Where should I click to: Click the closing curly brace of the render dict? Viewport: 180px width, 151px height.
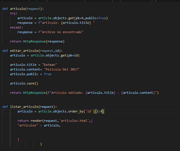point(18,140)
